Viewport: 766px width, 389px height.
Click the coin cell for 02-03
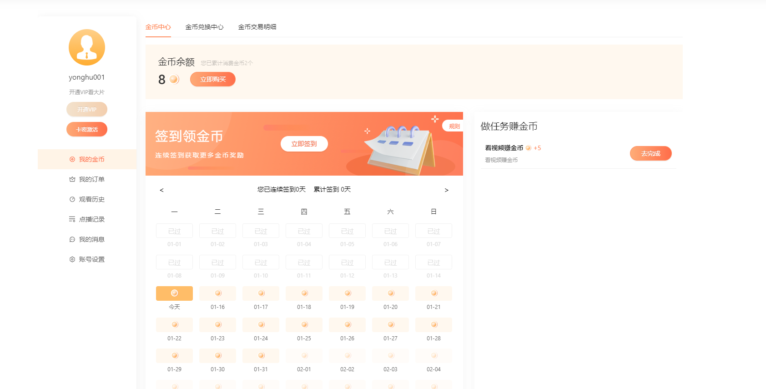click(x=390, y=356)
